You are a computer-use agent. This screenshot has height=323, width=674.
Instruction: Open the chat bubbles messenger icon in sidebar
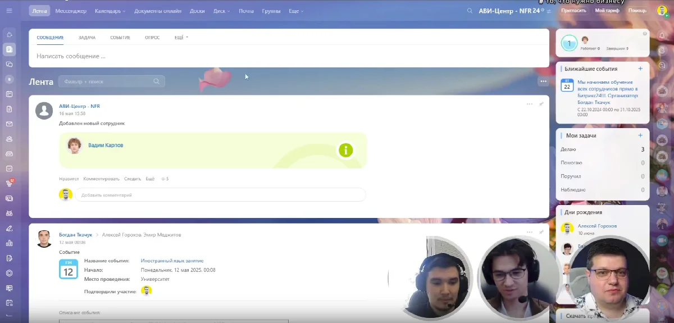click(9, 64)
